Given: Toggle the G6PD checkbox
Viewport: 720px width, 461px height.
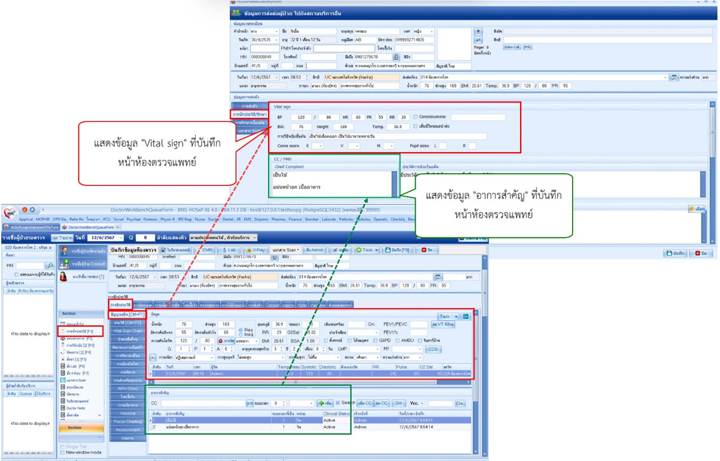Looking at the screenshot, I should (x=376, y=341).
